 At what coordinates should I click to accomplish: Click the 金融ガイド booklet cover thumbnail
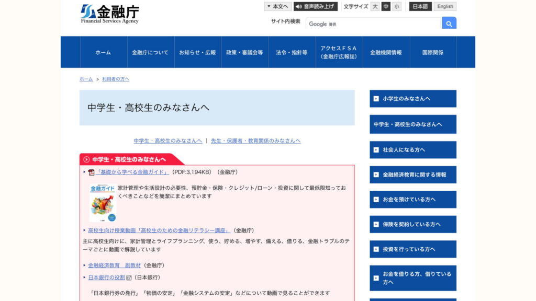click(102, 203)
